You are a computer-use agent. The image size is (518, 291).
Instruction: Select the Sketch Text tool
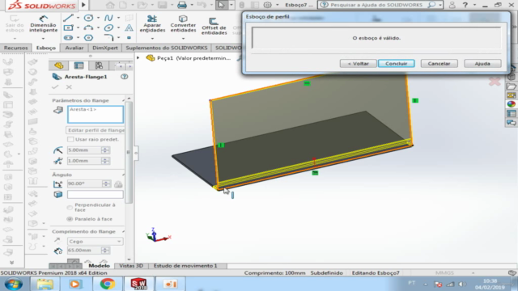coord(129,28)
